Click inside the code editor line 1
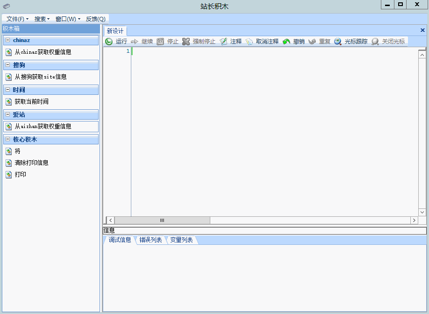The image size is (429, 314). click(271, 51)
